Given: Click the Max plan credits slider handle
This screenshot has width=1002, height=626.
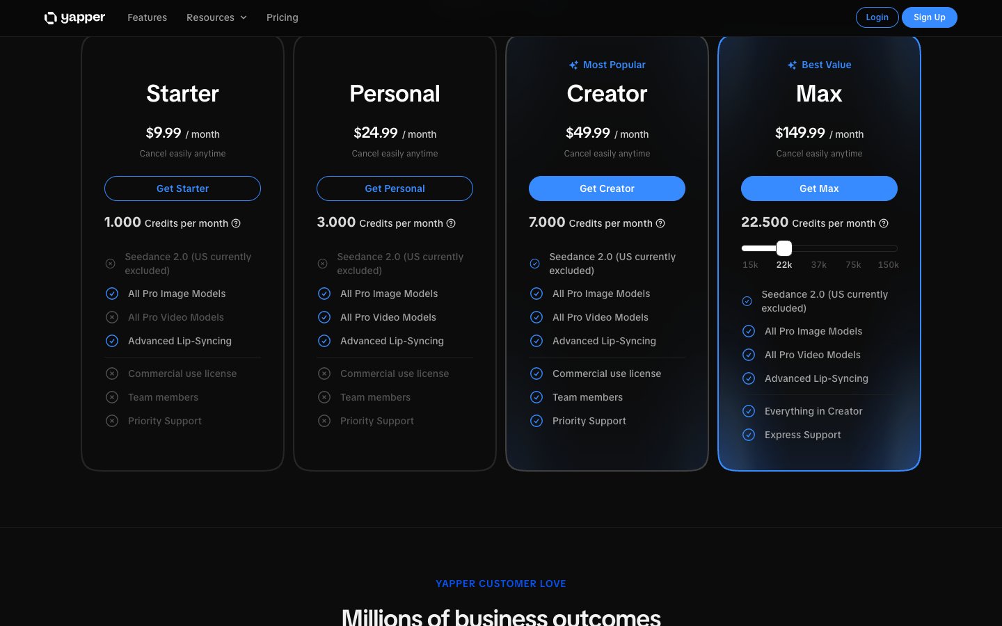Looking at the screenshot, I should (x=784, y=248).
